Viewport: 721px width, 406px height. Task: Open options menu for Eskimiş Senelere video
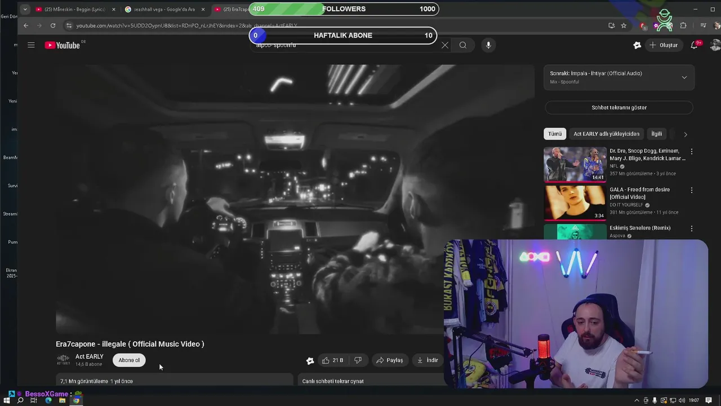(692, 228)
